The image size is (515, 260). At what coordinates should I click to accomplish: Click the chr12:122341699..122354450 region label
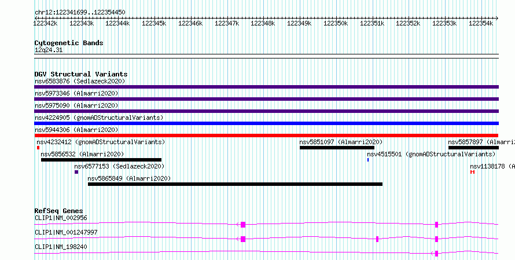click(x=80, y=13)
